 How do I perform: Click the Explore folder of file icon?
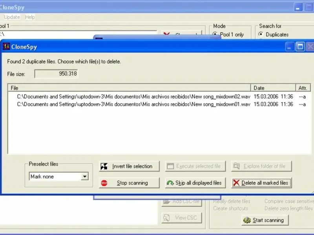237,166
